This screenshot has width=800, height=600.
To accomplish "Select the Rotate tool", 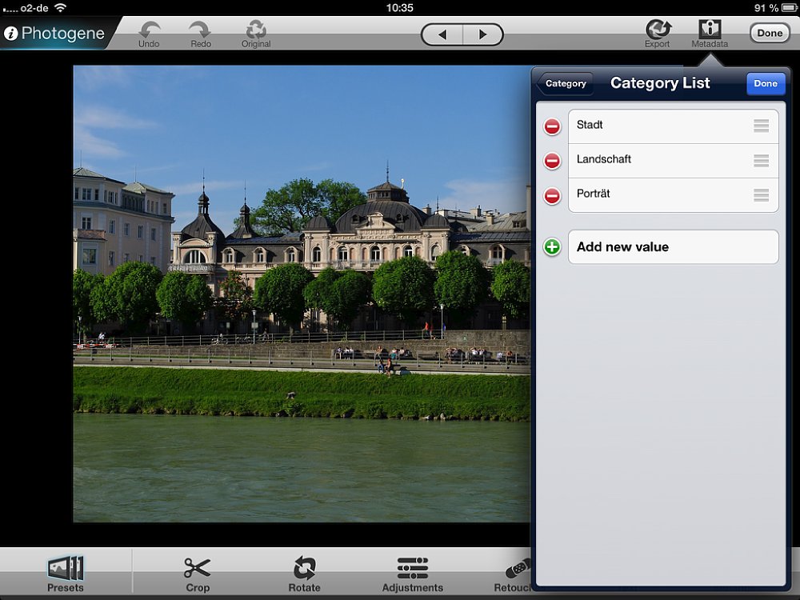I will click(304, 570).
